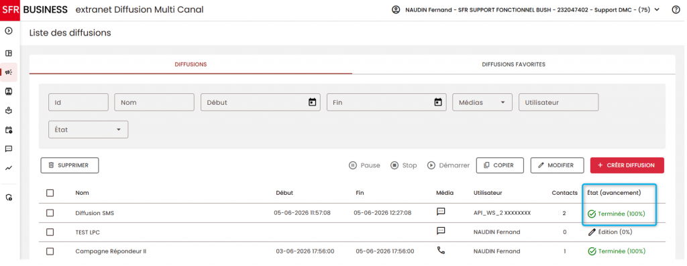Click the user account avatar icon

[x=396, y=9]
